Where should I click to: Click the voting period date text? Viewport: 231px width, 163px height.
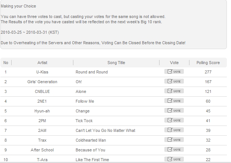pos(30,32)
